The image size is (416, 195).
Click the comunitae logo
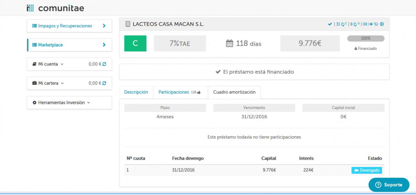[x=55, y=8]
